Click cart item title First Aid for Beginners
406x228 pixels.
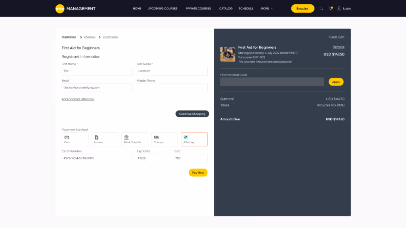[x=257, y=47]
